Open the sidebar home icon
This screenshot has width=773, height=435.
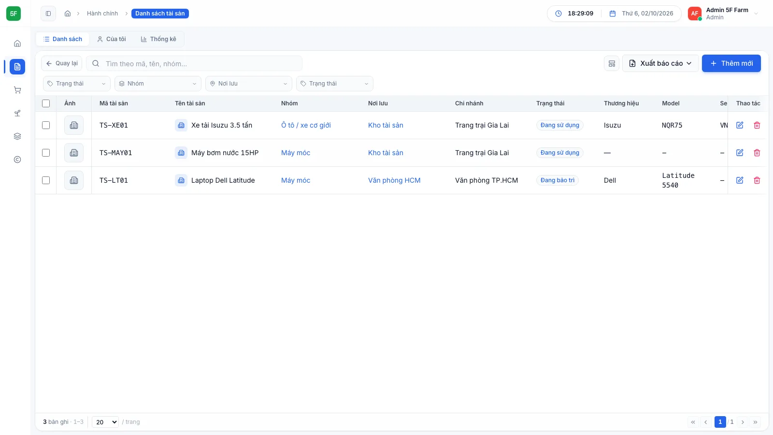pos(17,43)
